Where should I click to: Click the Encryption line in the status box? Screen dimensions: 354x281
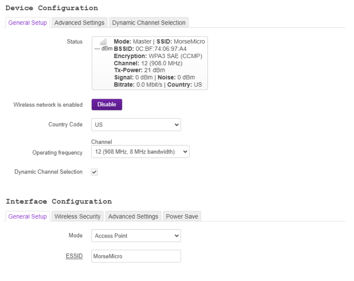pos(158,56)
